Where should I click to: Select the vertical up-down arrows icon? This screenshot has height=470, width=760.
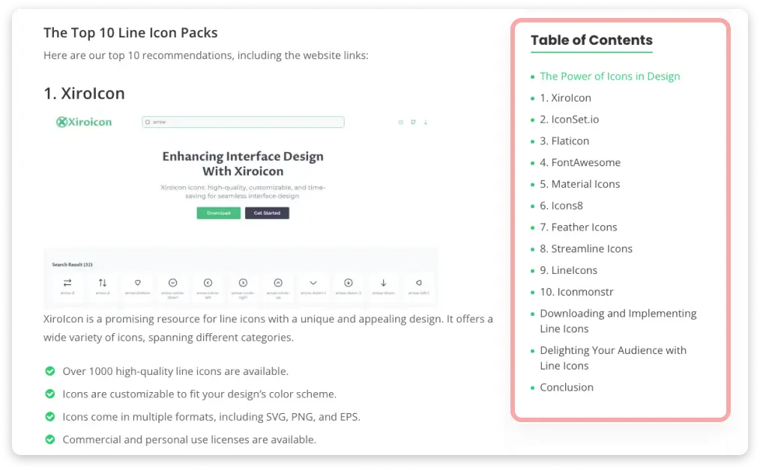(103, 283)
